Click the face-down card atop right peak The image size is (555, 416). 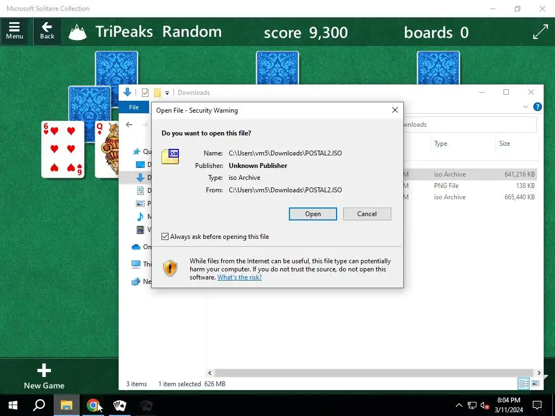click(x=438, y=68)
